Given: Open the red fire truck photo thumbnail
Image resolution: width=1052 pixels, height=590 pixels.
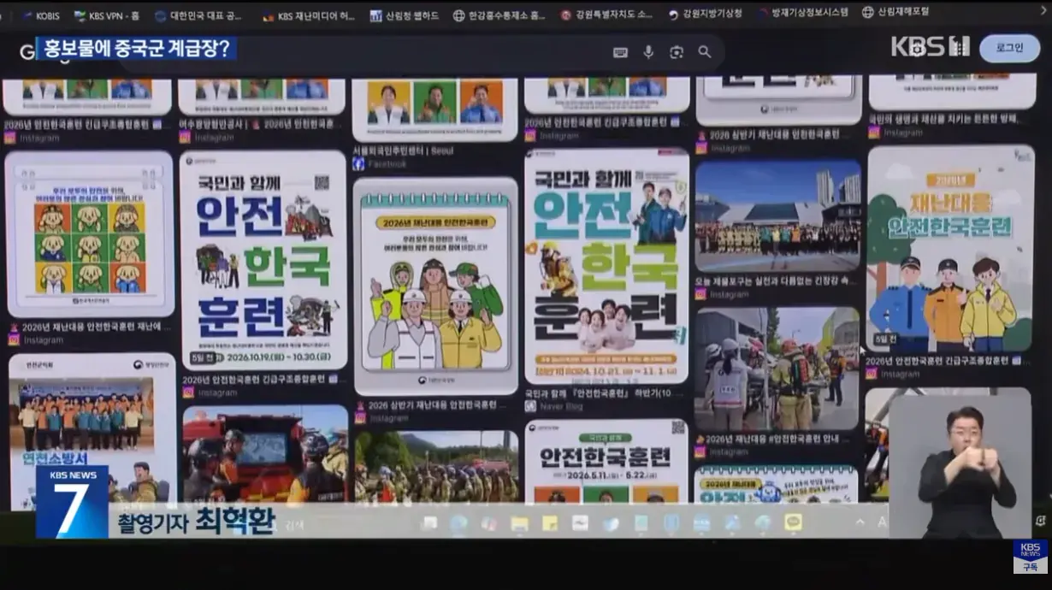Looking at the screenshot, I should click(x=265, y=454).
